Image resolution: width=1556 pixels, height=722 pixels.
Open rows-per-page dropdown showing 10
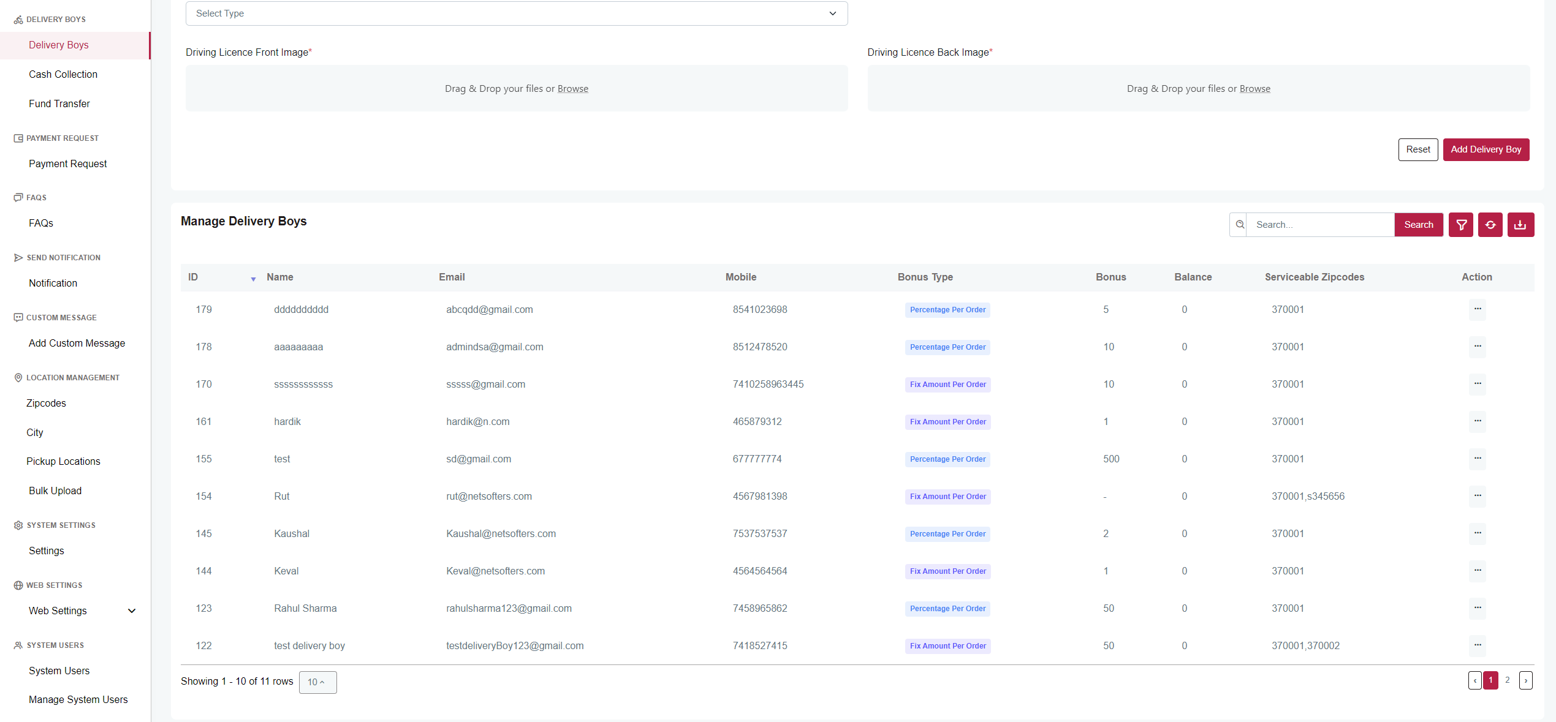coord(317,682)
